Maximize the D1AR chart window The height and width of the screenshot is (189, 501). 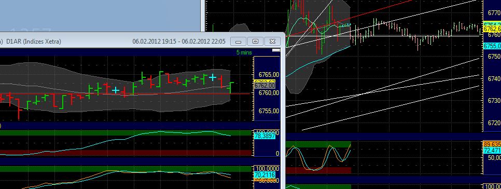pos(255,41)
